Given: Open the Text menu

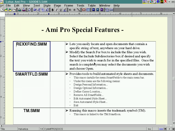Looking at the screenshot, I should tap(37, 5).
